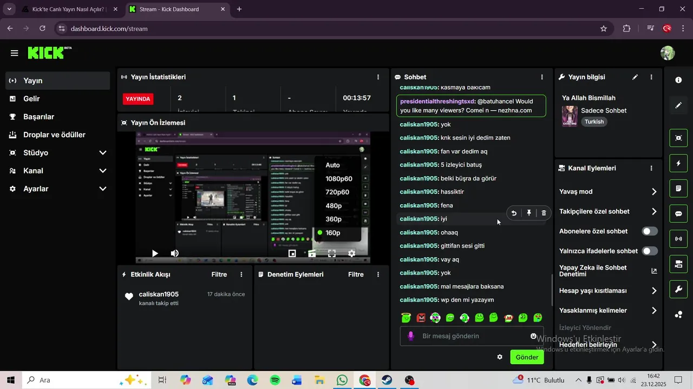
Task: Open three-dot menu of Sohbet panel
Action: click(x=542, y=77)
